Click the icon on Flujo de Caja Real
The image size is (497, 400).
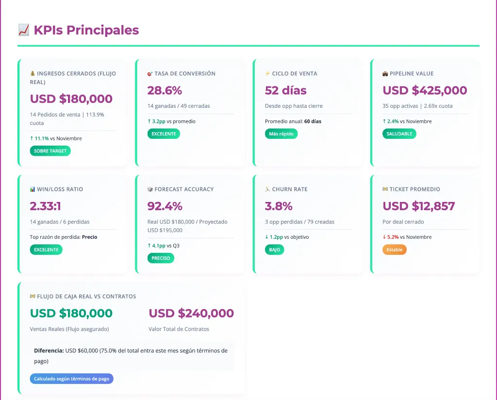point(33,296)
